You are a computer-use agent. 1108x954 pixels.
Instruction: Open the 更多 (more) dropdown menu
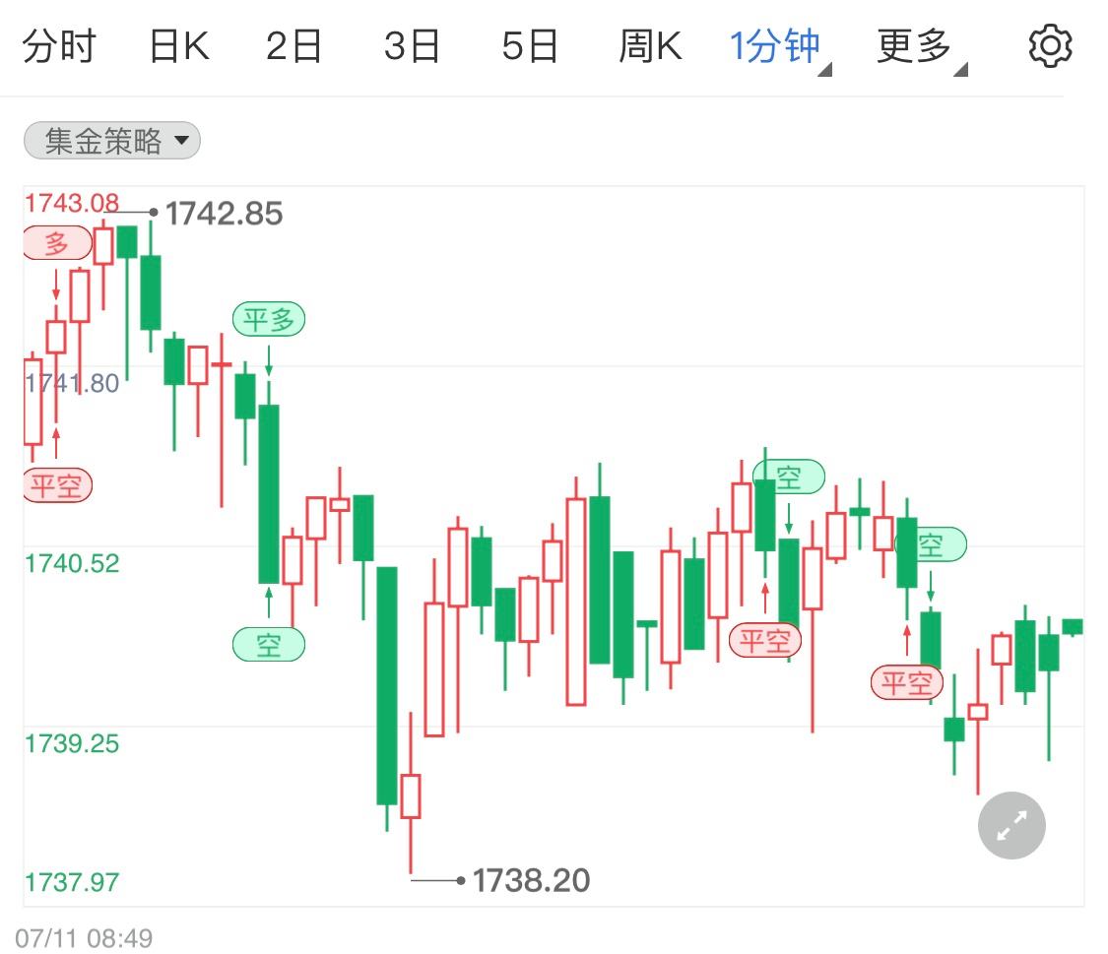coord(911,43)
